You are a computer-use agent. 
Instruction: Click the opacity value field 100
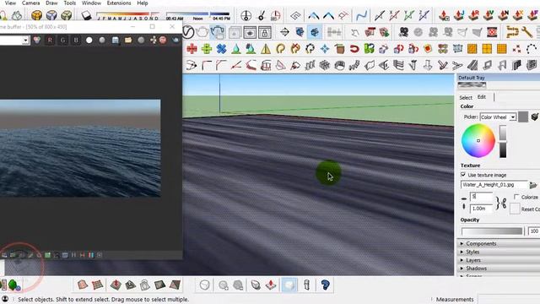(x=534, y=231)
